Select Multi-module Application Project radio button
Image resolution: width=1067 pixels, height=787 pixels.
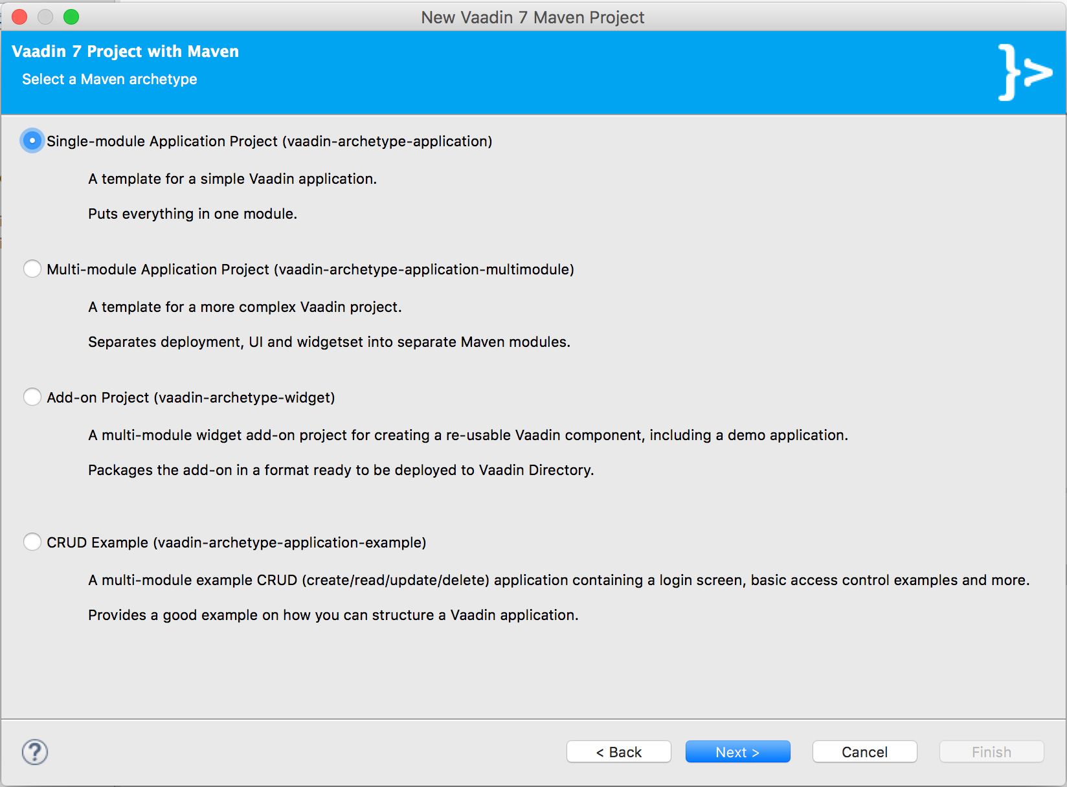tap(32, 269)
